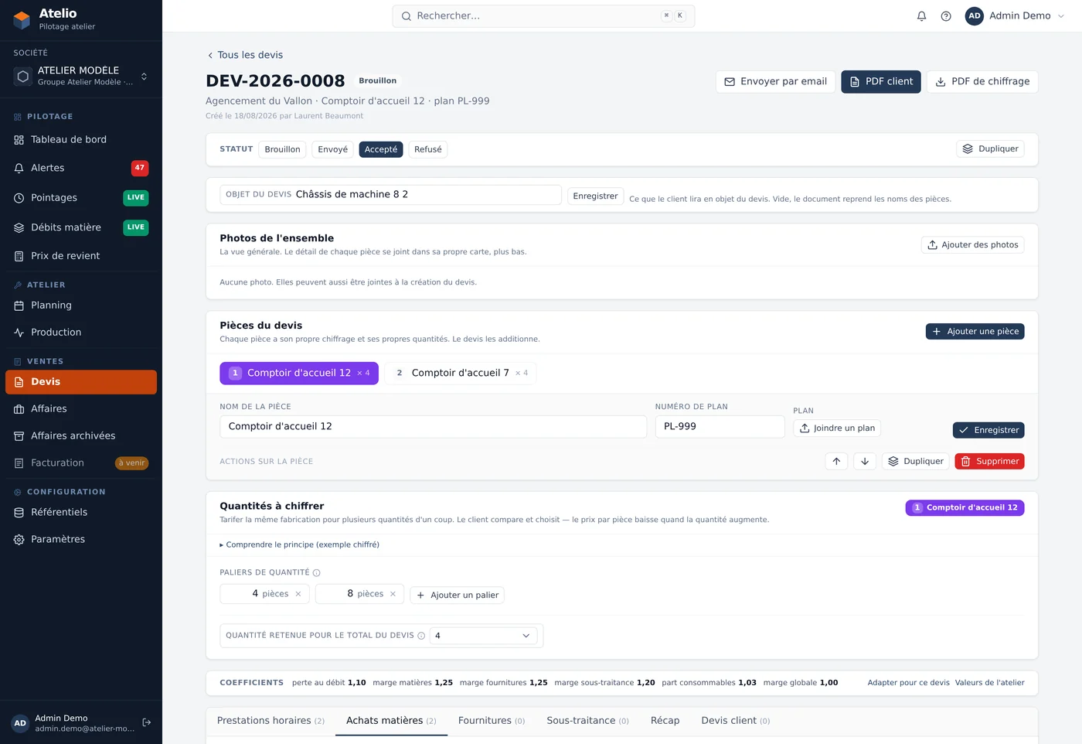Open the notifications bell
Viewport: 1082px width, 744px height.
click(x=921, y=16)
